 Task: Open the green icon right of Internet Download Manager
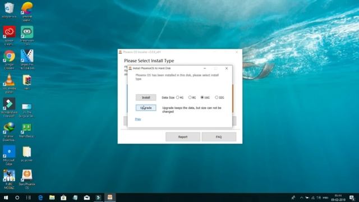click(x=27, y=131)
